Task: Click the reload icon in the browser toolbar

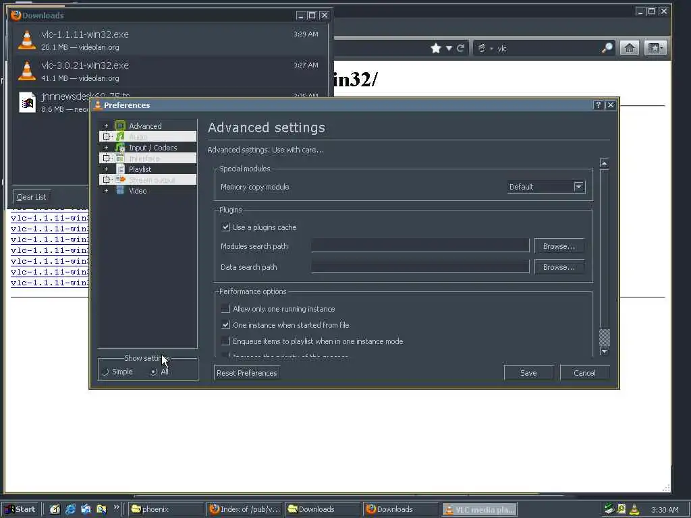Action: [x=460, y=48]
